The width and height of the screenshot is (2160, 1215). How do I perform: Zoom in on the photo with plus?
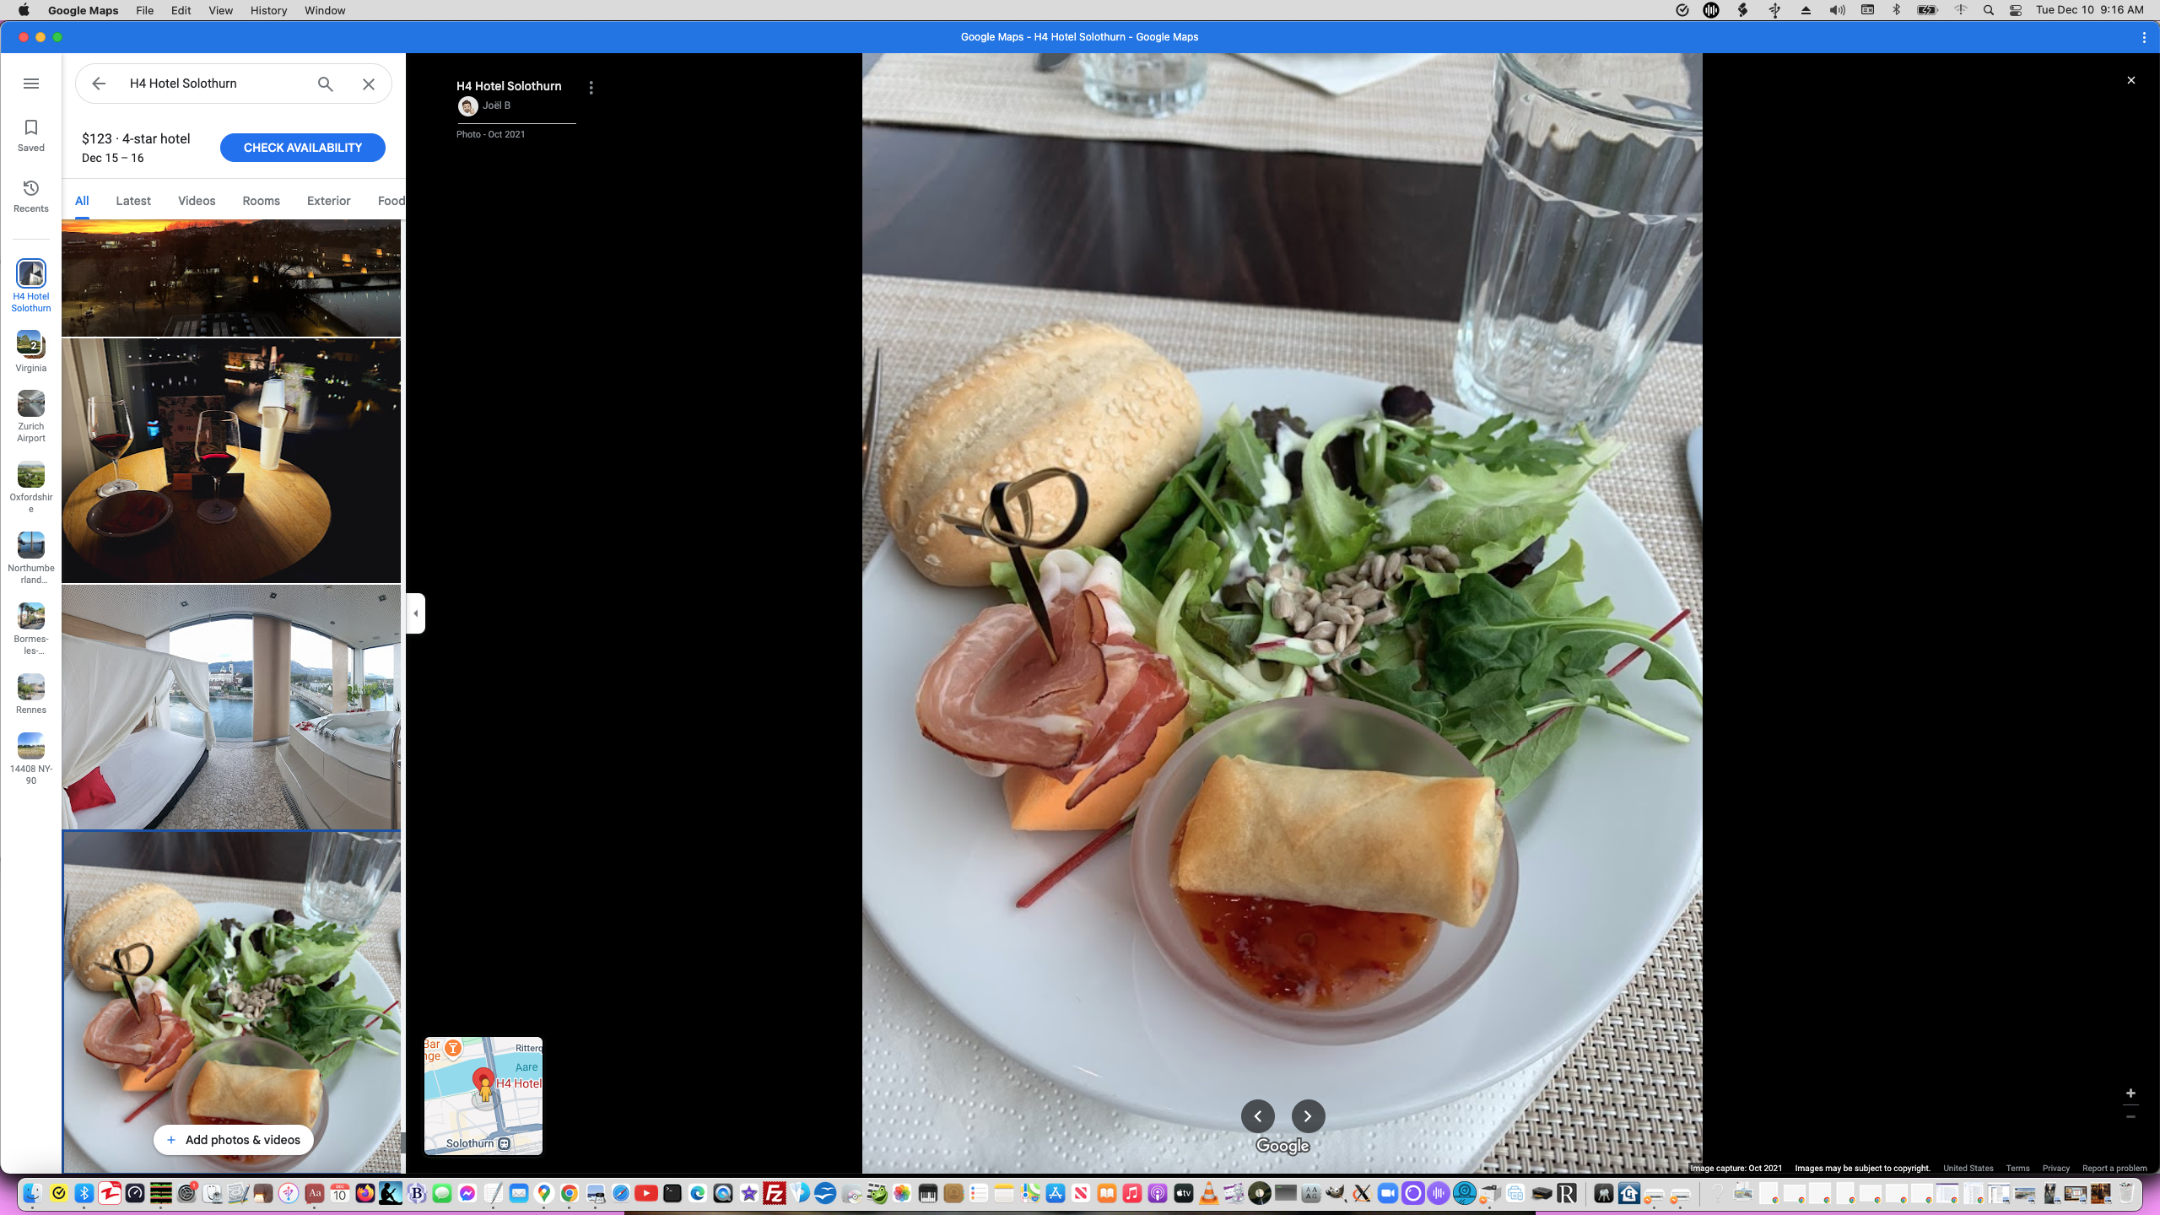click(2130, 1093)
